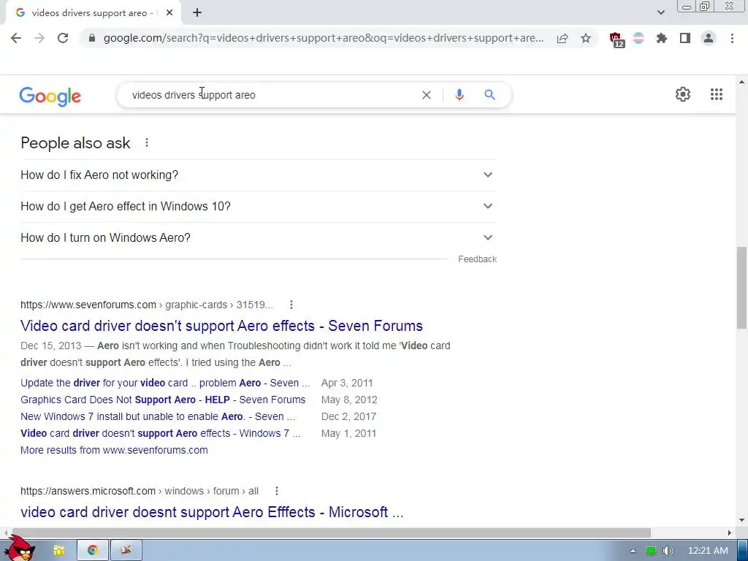
Task: Open Chrome's three-dot menu
Action: click(732, 38)
